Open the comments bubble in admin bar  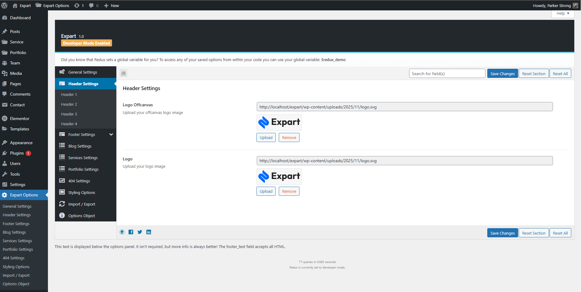(93, 5)
